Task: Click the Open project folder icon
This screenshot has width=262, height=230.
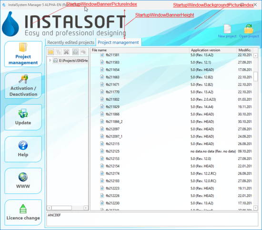Action: (249, 31)
